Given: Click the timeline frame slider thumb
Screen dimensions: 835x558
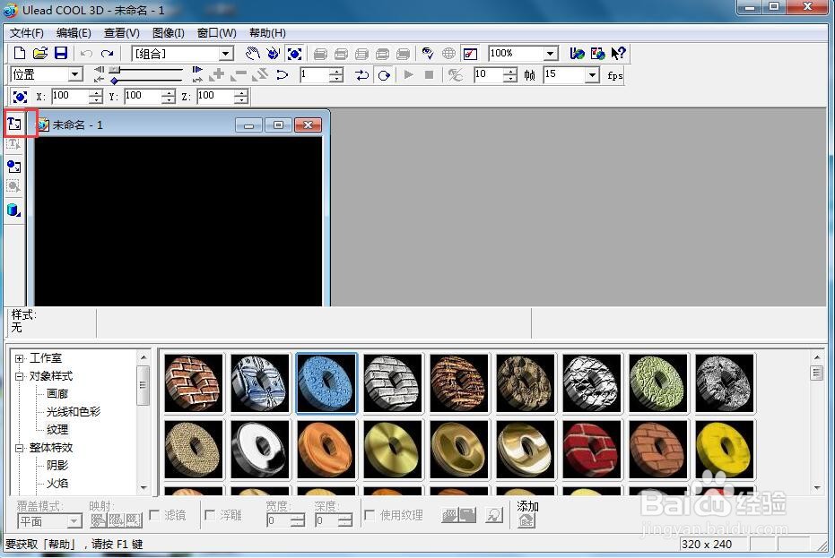Looking at the screenshot, I should click(x=115, y=70).
